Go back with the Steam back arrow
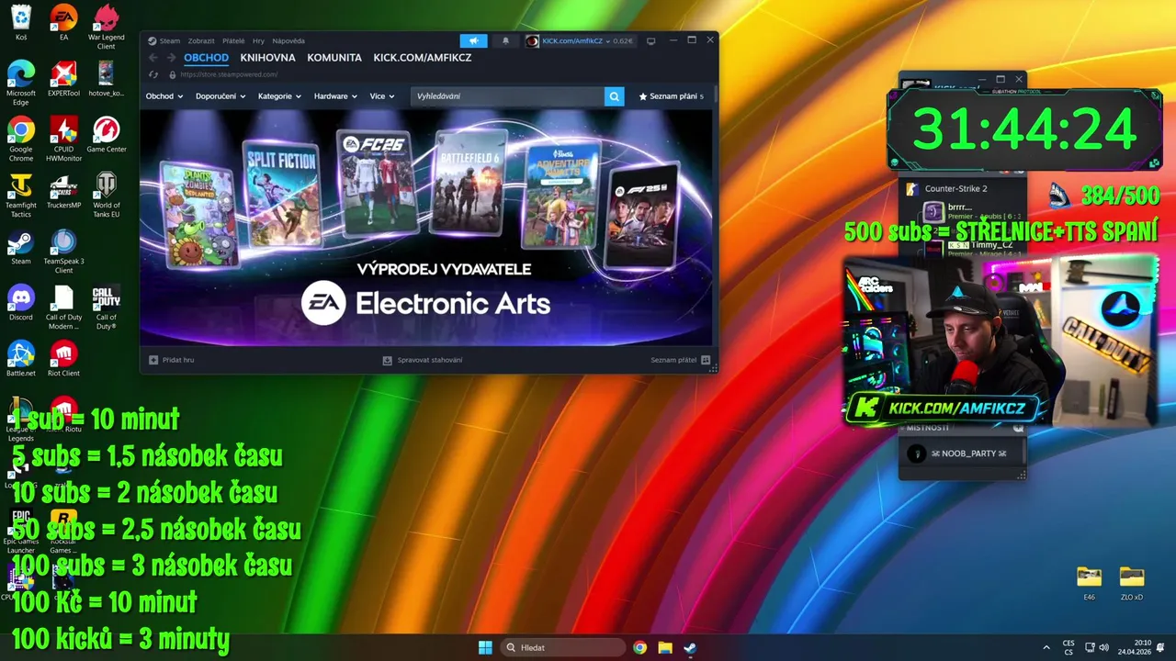The image size is (1176, 661). click(x=154, y=58)
